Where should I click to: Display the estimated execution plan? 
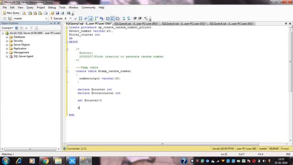(x=81, y=18)
